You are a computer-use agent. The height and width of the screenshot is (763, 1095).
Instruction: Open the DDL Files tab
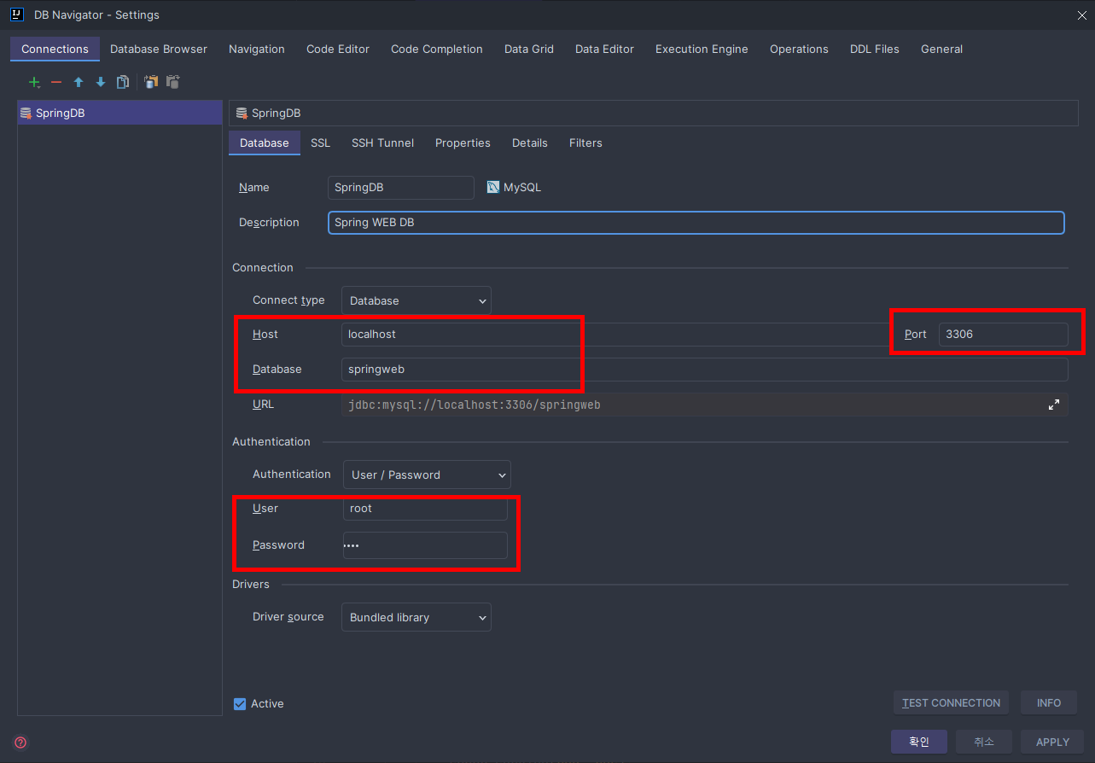pos(875,49)
